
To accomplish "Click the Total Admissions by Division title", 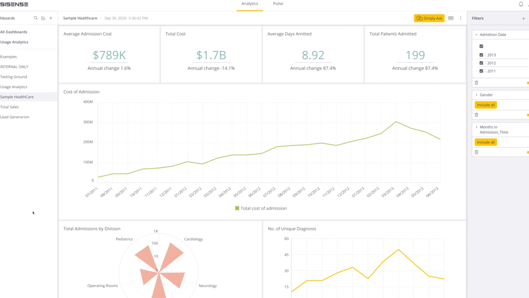I will [92, 229].
